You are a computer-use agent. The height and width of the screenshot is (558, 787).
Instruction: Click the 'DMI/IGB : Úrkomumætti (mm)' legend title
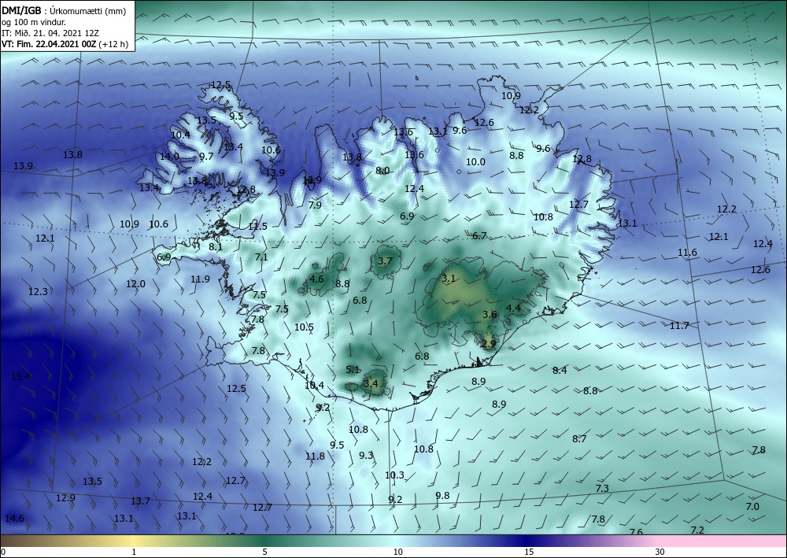click(64, 11)
